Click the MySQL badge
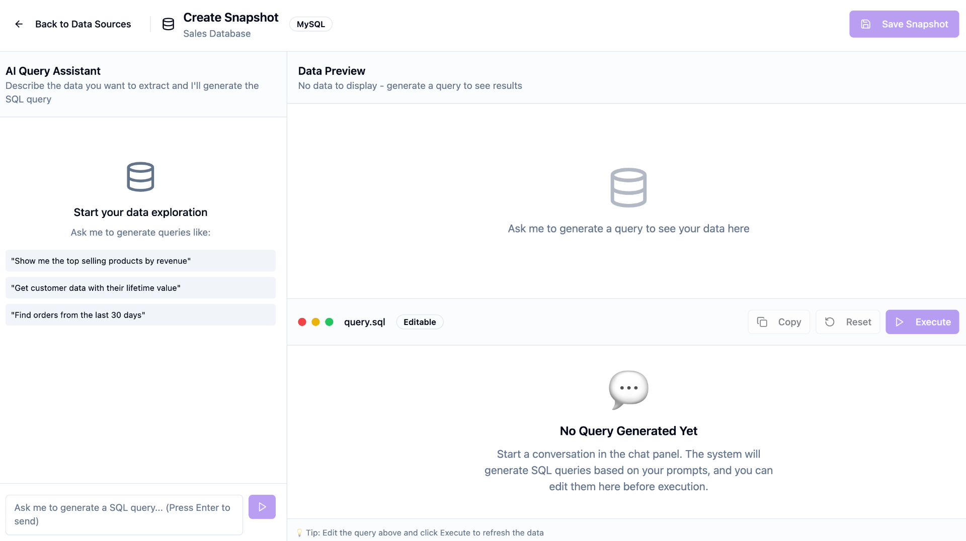Screen dimensions: 966x541 click(x=310, y=24)
